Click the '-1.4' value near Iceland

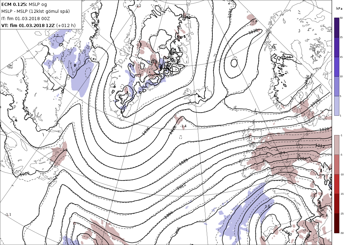click(184, 126)
